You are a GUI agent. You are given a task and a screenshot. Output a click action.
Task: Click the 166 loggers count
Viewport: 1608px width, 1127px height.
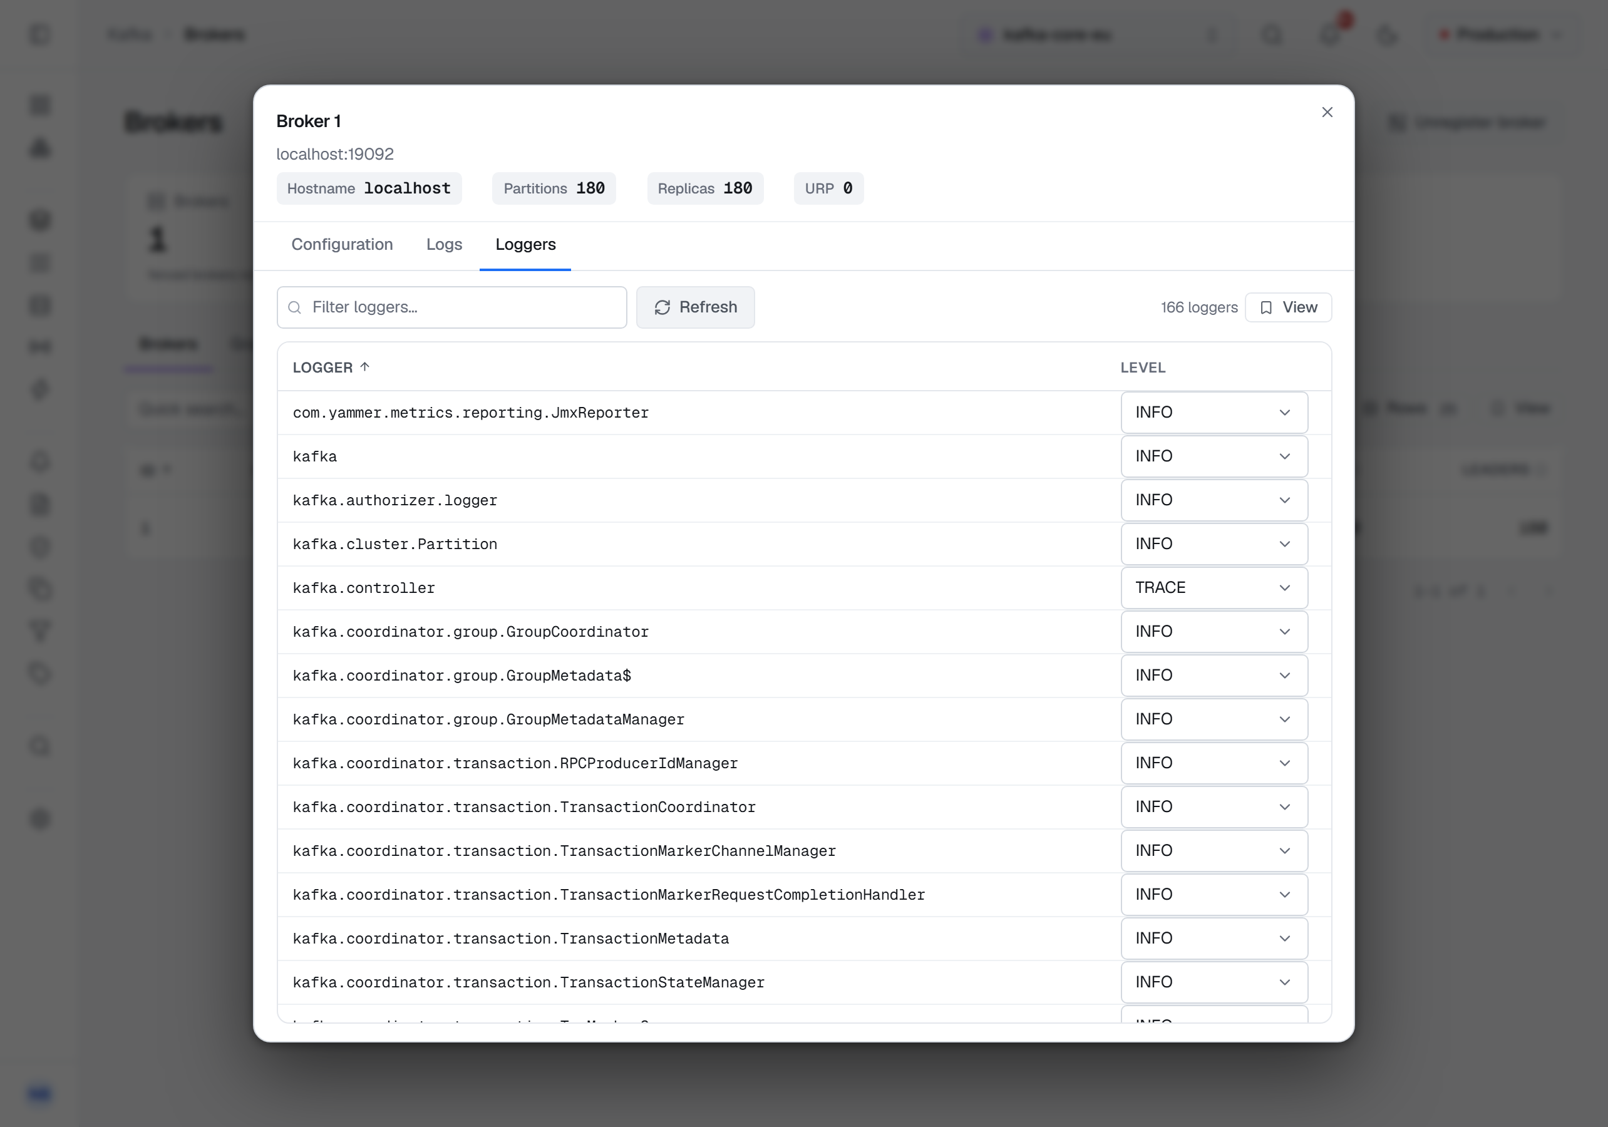point(1199,307)
